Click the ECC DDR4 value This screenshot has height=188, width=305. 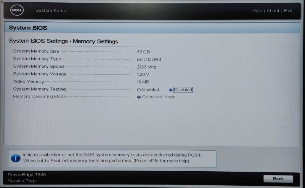149,59
